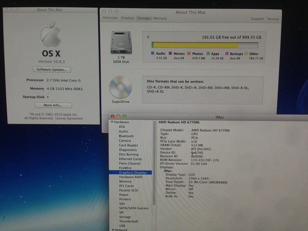Select Hardware RAID in the sidebar

click(131, 177)
